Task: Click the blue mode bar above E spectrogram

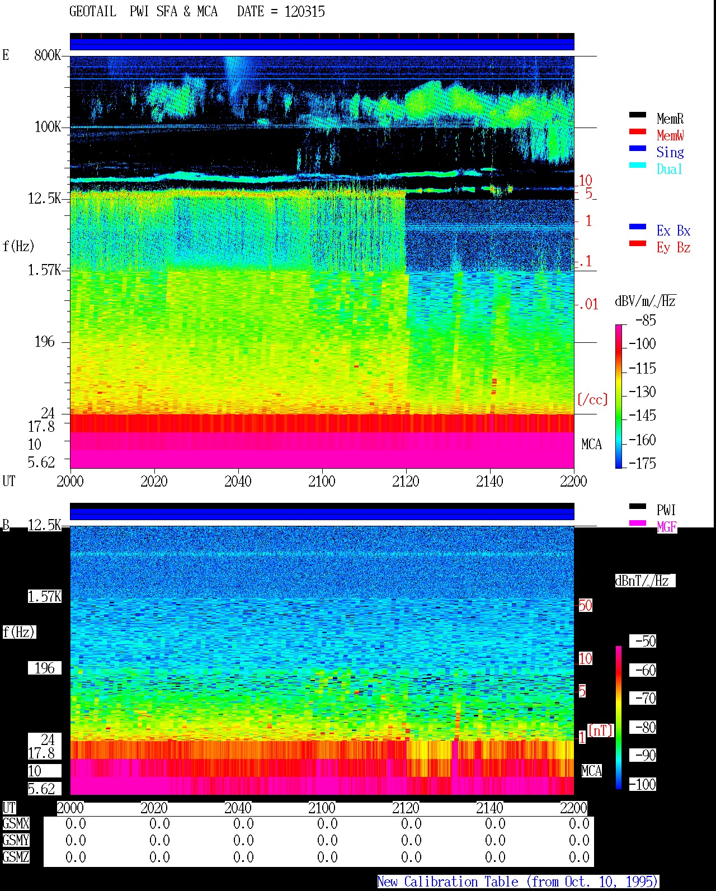Action: pyautogui.click(x=322, y=44)
